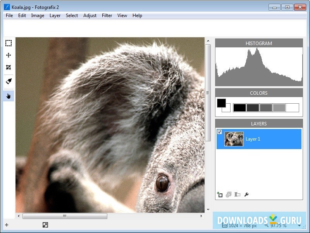Create a new layer in the Layers panel

[220, 194]
